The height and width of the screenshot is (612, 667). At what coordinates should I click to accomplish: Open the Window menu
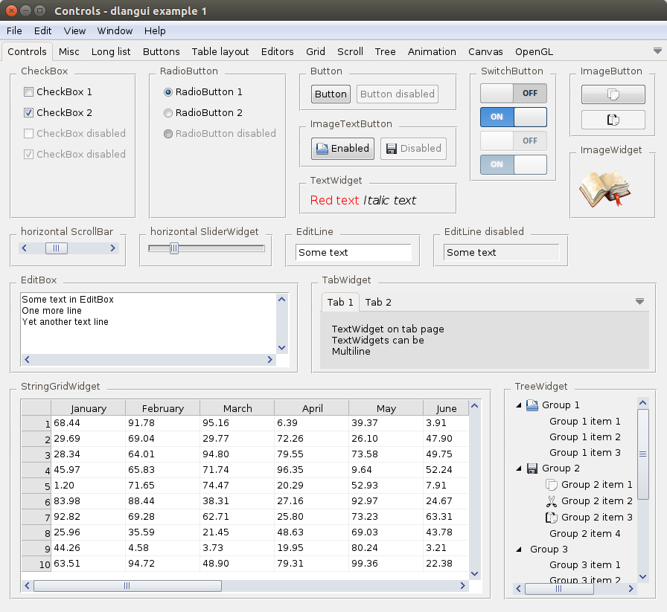[115, 31]
